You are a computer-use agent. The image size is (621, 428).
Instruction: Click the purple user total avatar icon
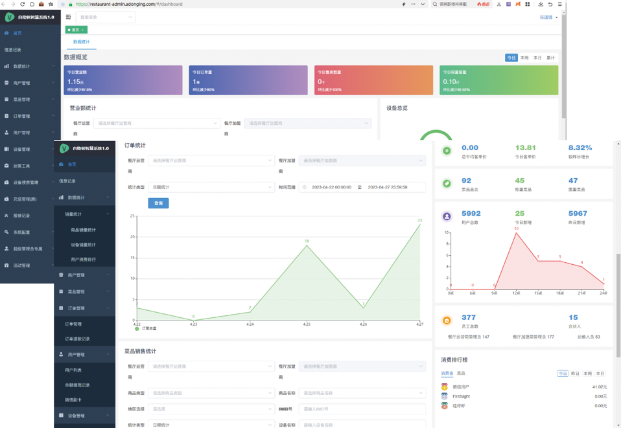[447, 216]
